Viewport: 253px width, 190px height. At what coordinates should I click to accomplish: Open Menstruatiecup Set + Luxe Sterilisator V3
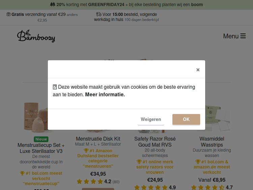41,148
